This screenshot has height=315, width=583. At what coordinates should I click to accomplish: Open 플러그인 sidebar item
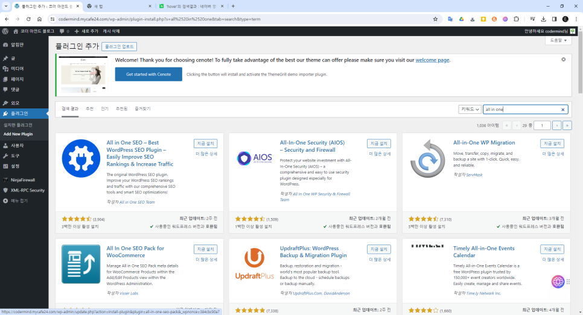tap(24, 113)
